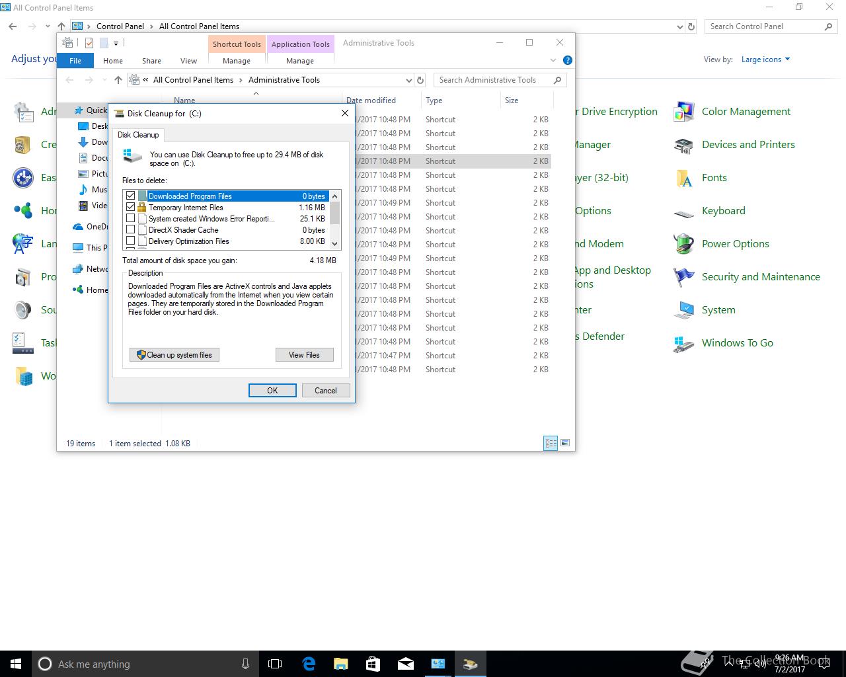Open Devices and Printers
This screenshot has height=677, width=846.
734,145
